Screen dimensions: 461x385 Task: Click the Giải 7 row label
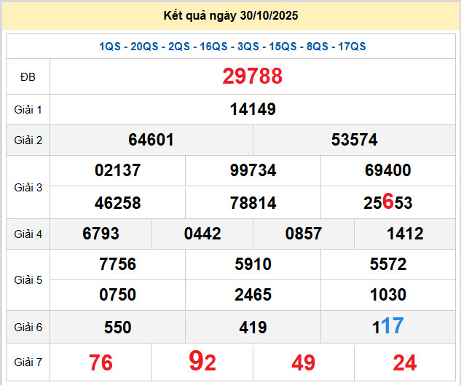28,362
